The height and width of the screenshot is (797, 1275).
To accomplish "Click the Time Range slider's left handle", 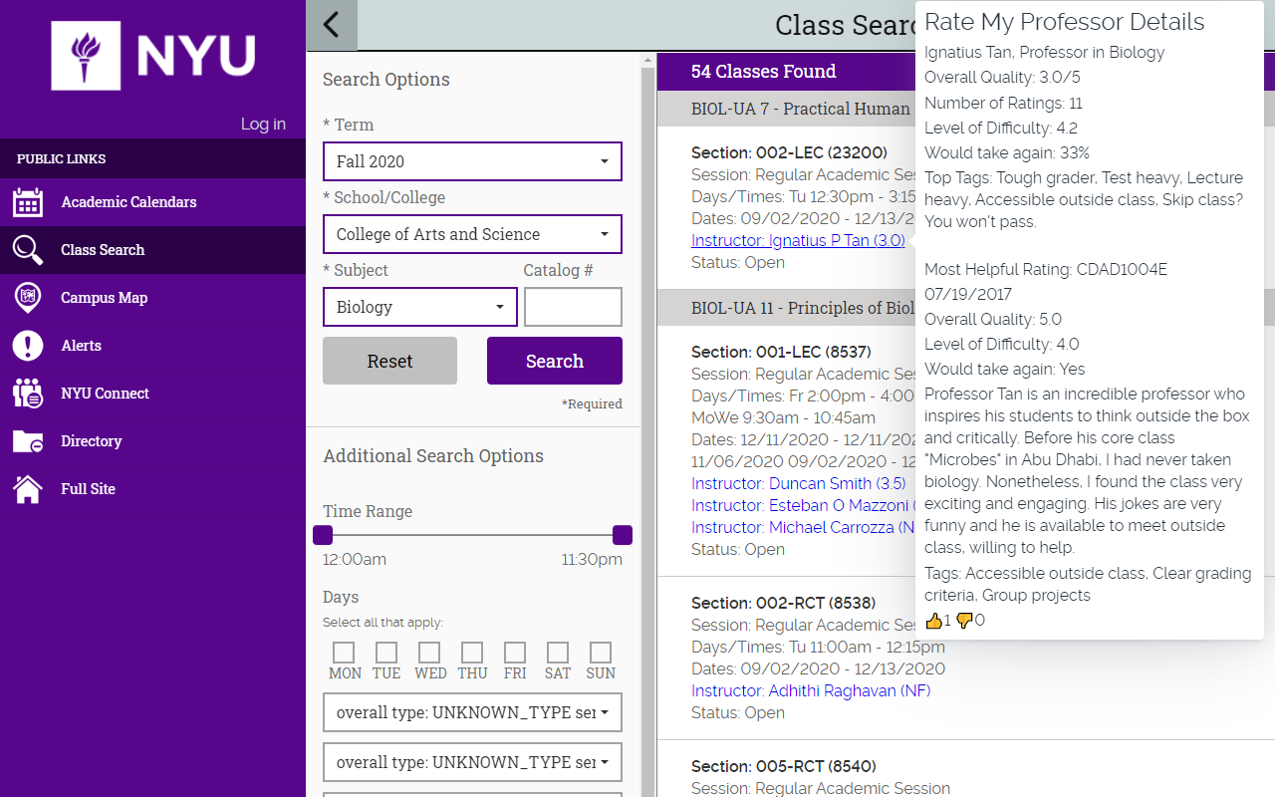I will click(x=323, y=535).
